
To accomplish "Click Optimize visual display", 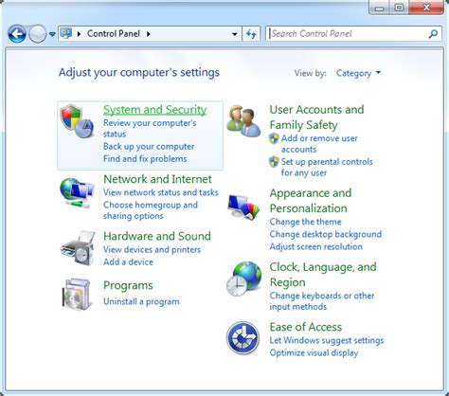I will point(314,352).
